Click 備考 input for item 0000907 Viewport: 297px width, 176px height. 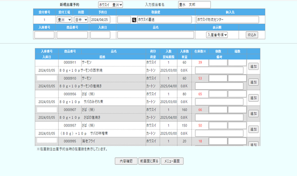click(219, 117)
